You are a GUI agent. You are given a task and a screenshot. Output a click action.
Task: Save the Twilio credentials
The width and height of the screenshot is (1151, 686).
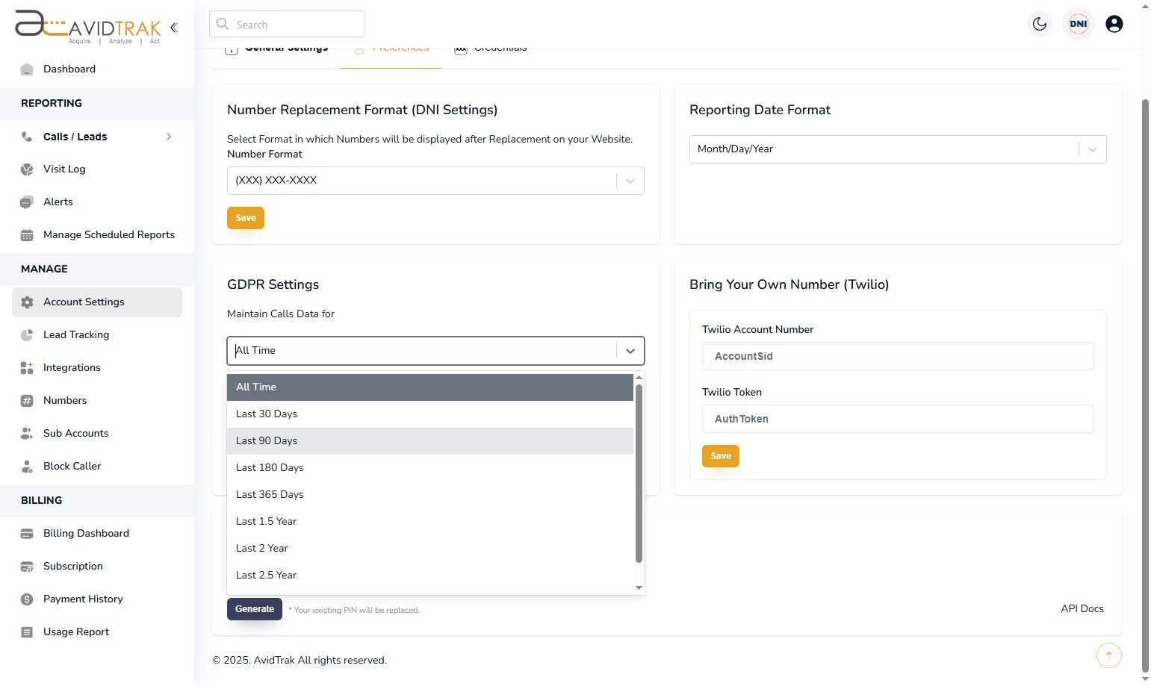[x=719, y=455]
